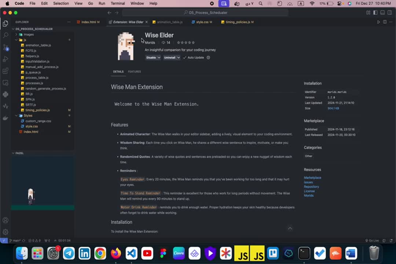
Task: Switch to the style.css editor tab
Action: click(x=202, y=22)
